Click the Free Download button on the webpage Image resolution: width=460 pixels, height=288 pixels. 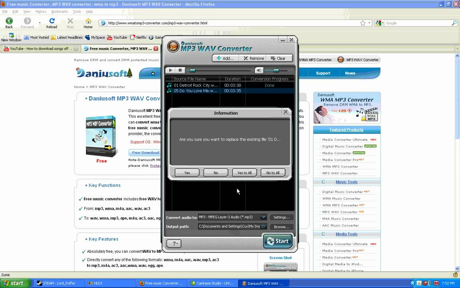pos(145,152)
